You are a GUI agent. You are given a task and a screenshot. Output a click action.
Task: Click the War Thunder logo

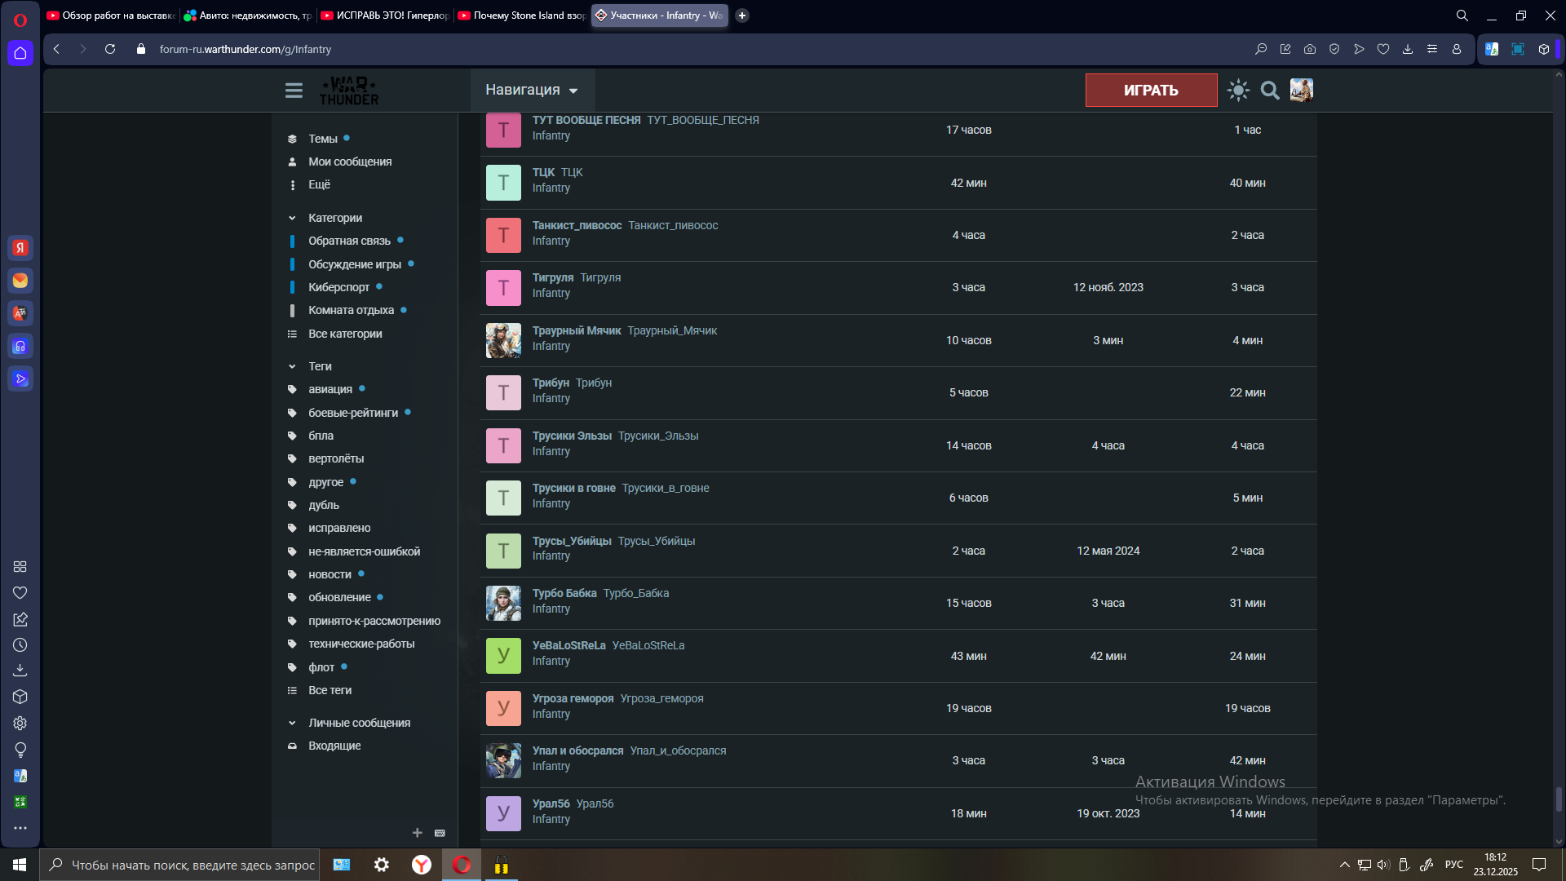pyautogui.click(x=349, y=91)
